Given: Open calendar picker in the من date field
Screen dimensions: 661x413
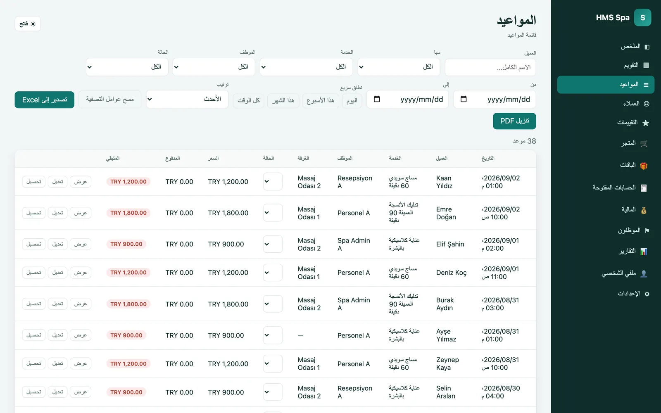Looking at the screenshot, I should (464, 99).
